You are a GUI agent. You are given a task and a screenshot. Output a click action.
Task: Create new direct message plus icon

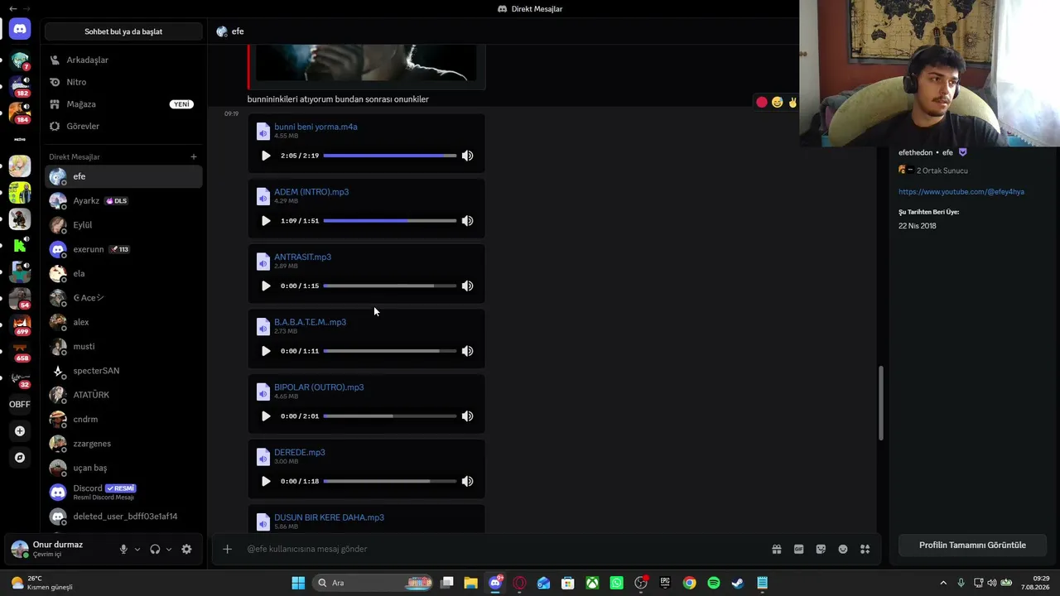(x=194, y=156)
